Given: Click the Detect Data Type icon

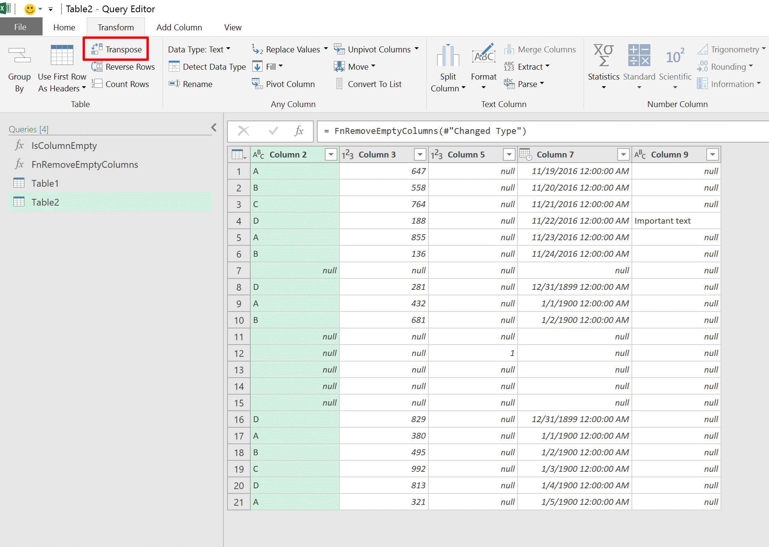Looking at the screenshot, I should [174, 67].
